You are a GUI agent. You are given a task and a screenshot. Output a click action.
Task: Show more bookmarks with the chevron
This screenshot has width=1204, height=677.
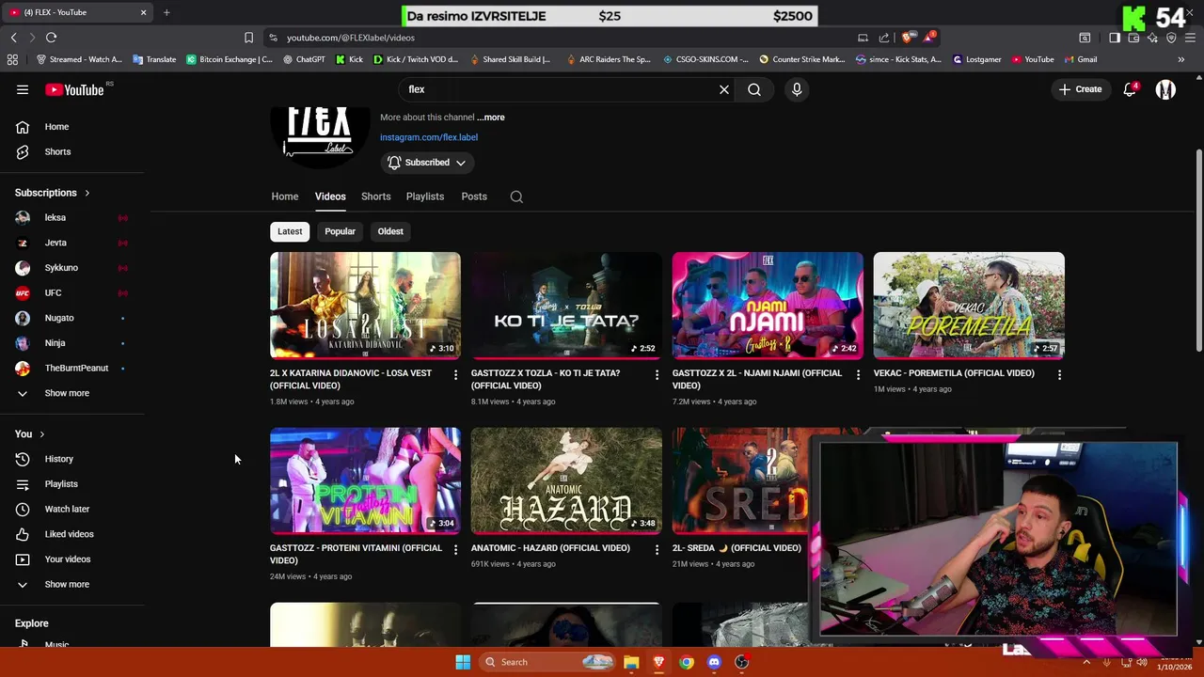point(1180,59)
